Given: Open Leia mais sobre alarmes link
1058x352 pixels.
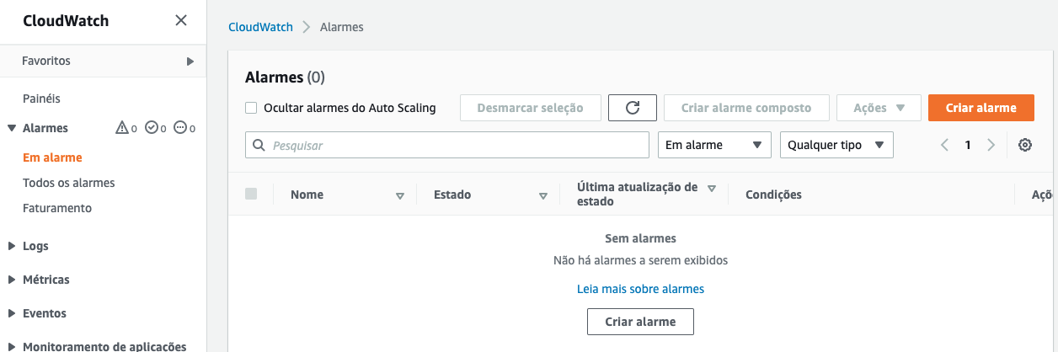Looking at the screenshot, I should click(x=640, y=289).
